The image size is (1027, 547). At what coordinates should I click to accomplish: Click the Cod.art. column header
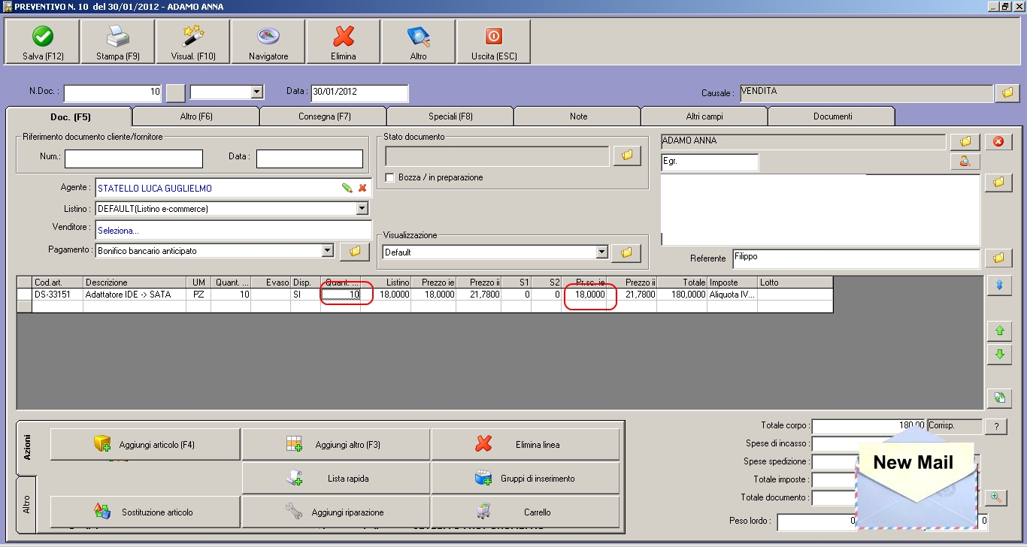(58, 283)
